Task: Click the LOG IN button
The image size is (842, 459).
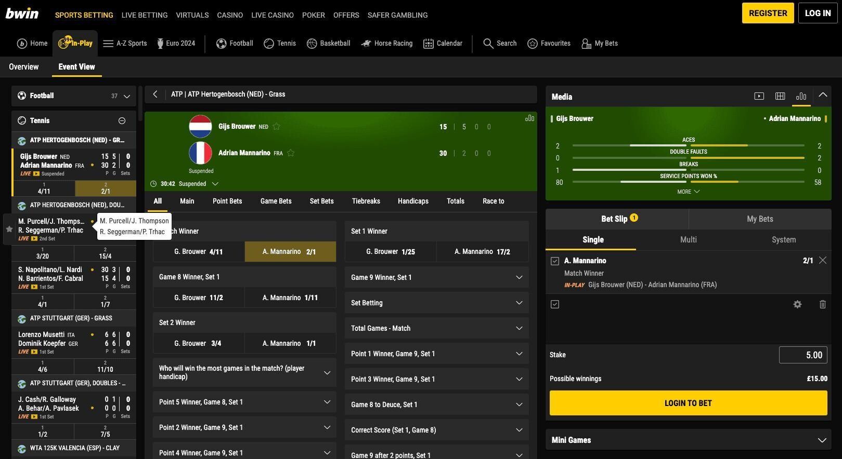Action: [818, 13]
